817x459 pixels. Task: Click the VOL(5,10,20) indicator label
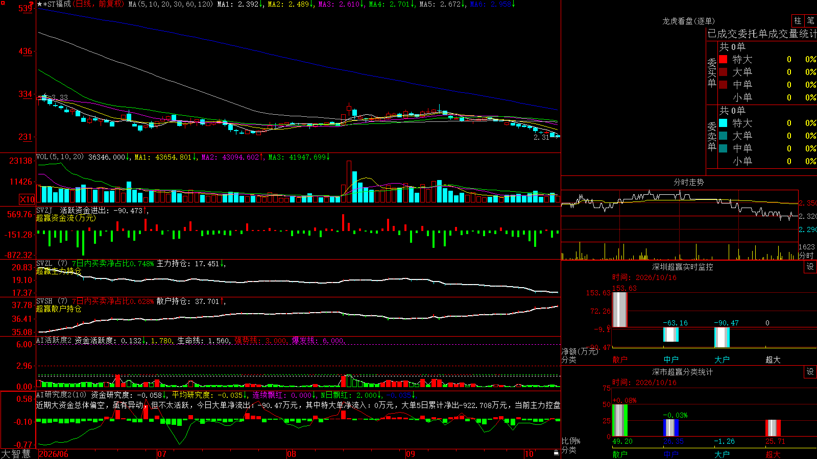(60, 157)
